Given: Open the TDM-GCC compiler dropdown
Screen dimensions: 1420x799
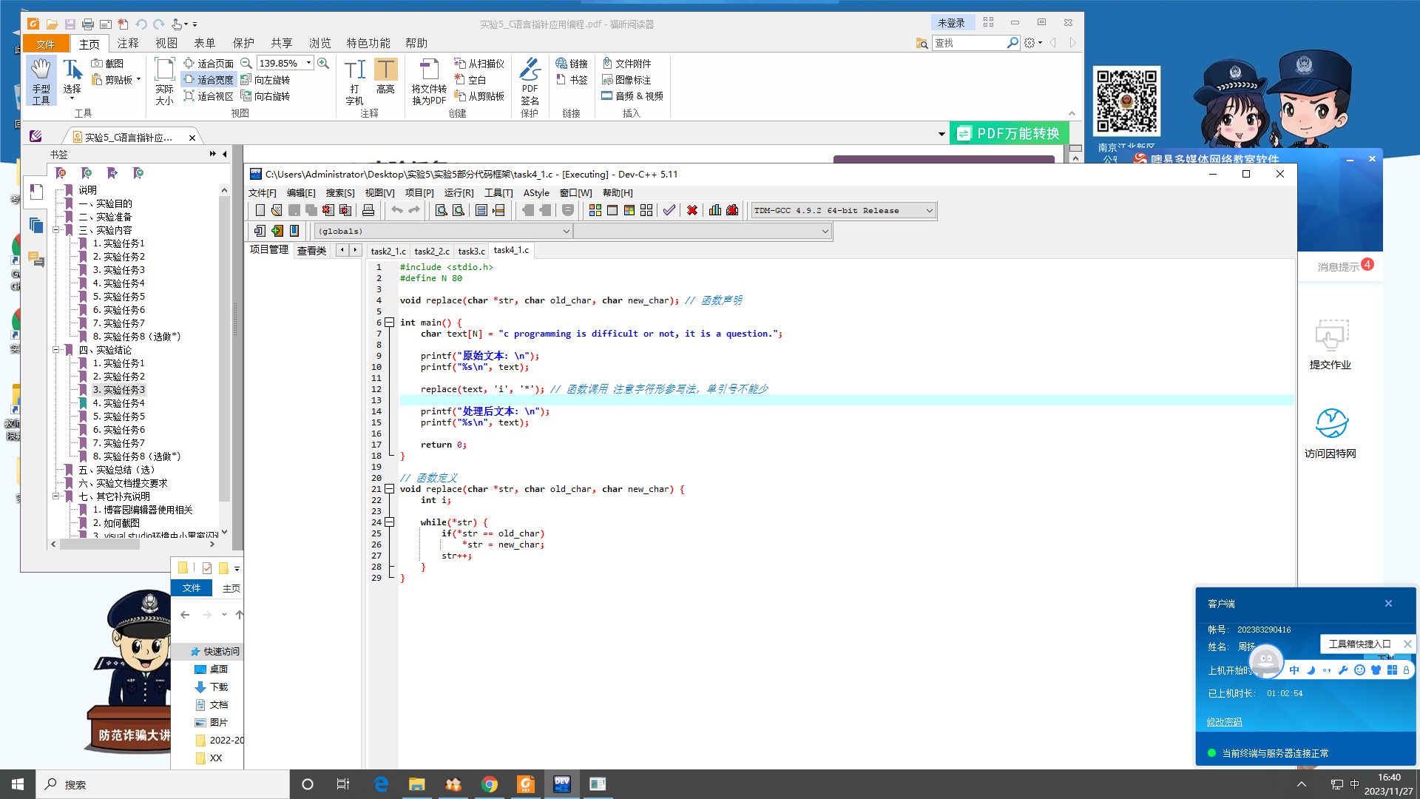Looking at the screenshot, I should point(929,211).
